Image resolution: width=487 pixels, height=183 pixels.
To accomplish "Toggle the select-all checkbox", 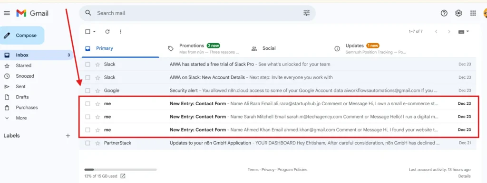I will pyautogui.click(x=88, y=32).
